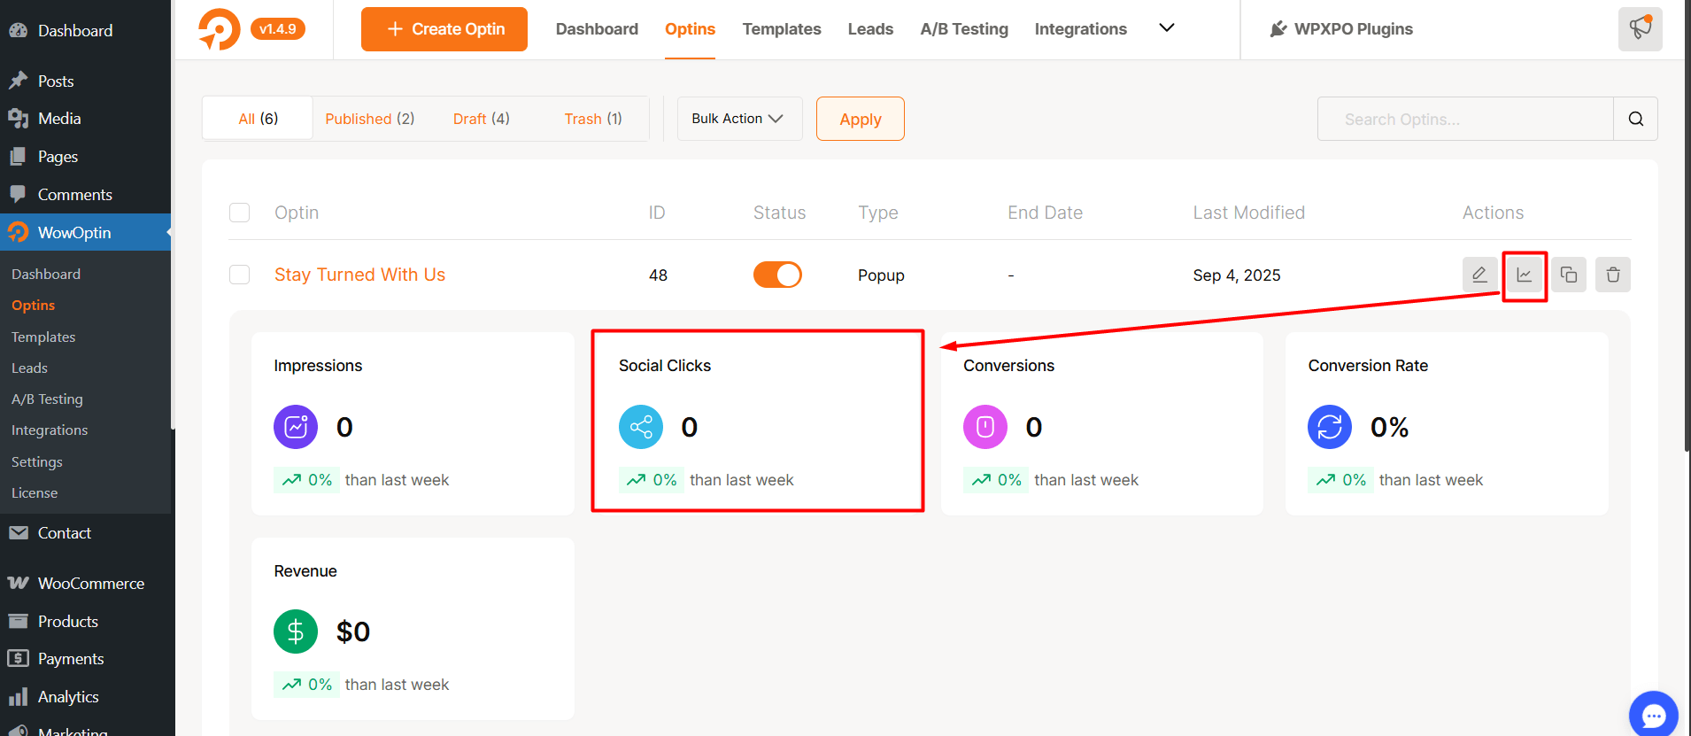Screen dimensions: 1691x736
Task: Show the Draft (4) optins filter
Action: [x=481, y=119]
